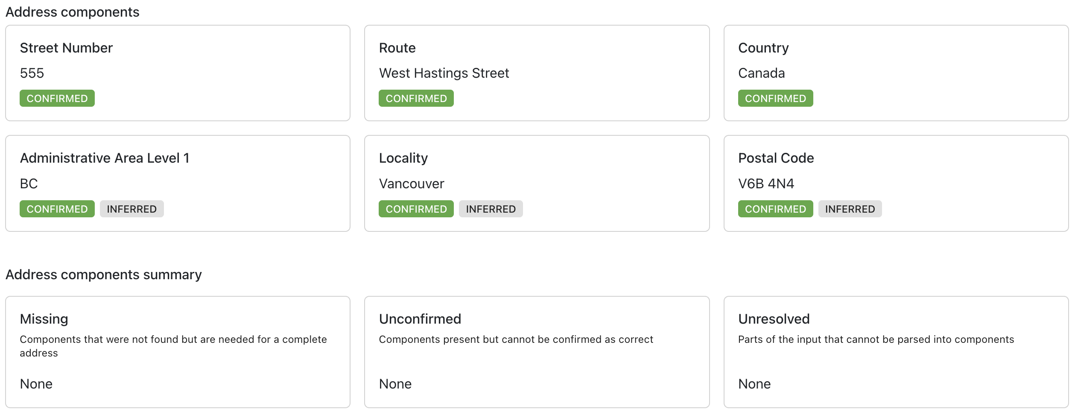This screenshot has height=415, width=1075.
Task: Click None under the Missing card
Action: pos(36,384)
